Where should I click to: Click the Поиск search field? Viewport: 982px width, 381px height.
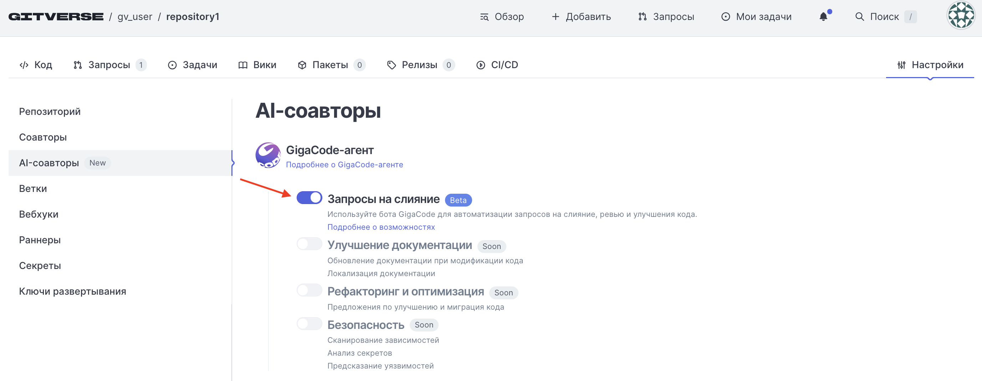click(x=886, y=17)
